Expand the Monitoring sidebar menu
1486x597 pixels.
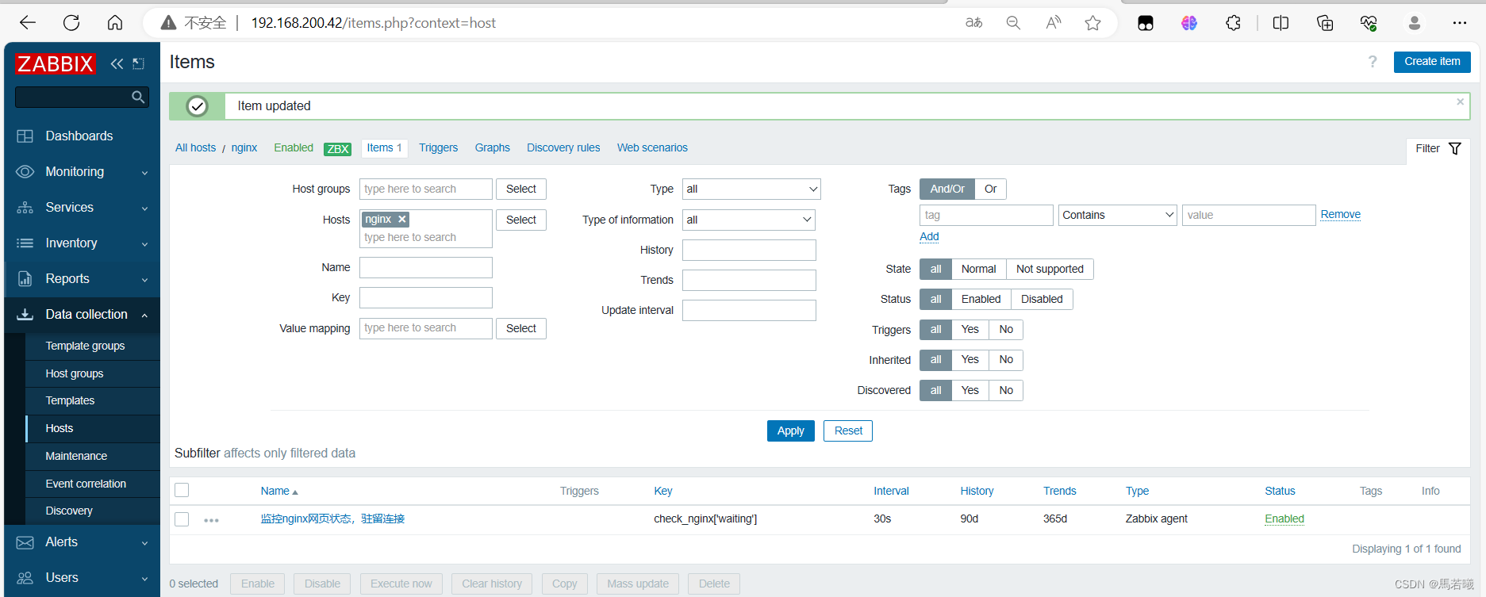(83, 172)
